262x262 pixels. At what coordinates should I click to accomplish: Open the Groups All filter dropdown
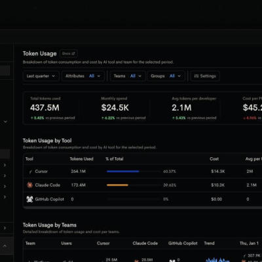(166, 76)
